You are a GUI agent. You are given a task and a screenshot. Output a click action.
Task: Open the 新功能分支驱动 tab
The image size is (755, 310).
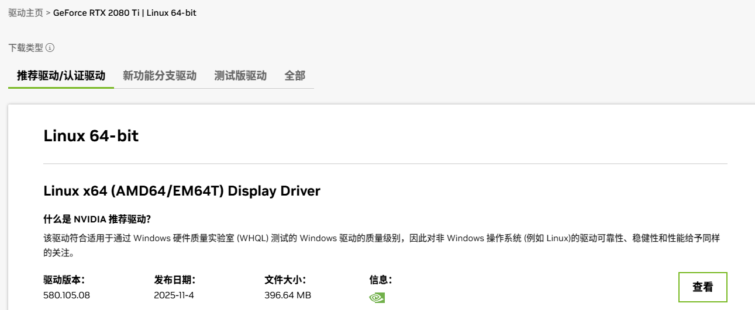tap(160, 76)
